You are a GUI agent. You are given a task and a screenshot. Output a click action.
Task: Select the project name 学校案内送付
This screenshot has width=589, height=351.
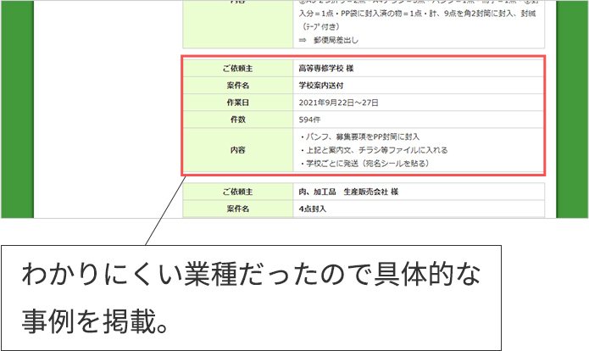click(x=321, y=86)
